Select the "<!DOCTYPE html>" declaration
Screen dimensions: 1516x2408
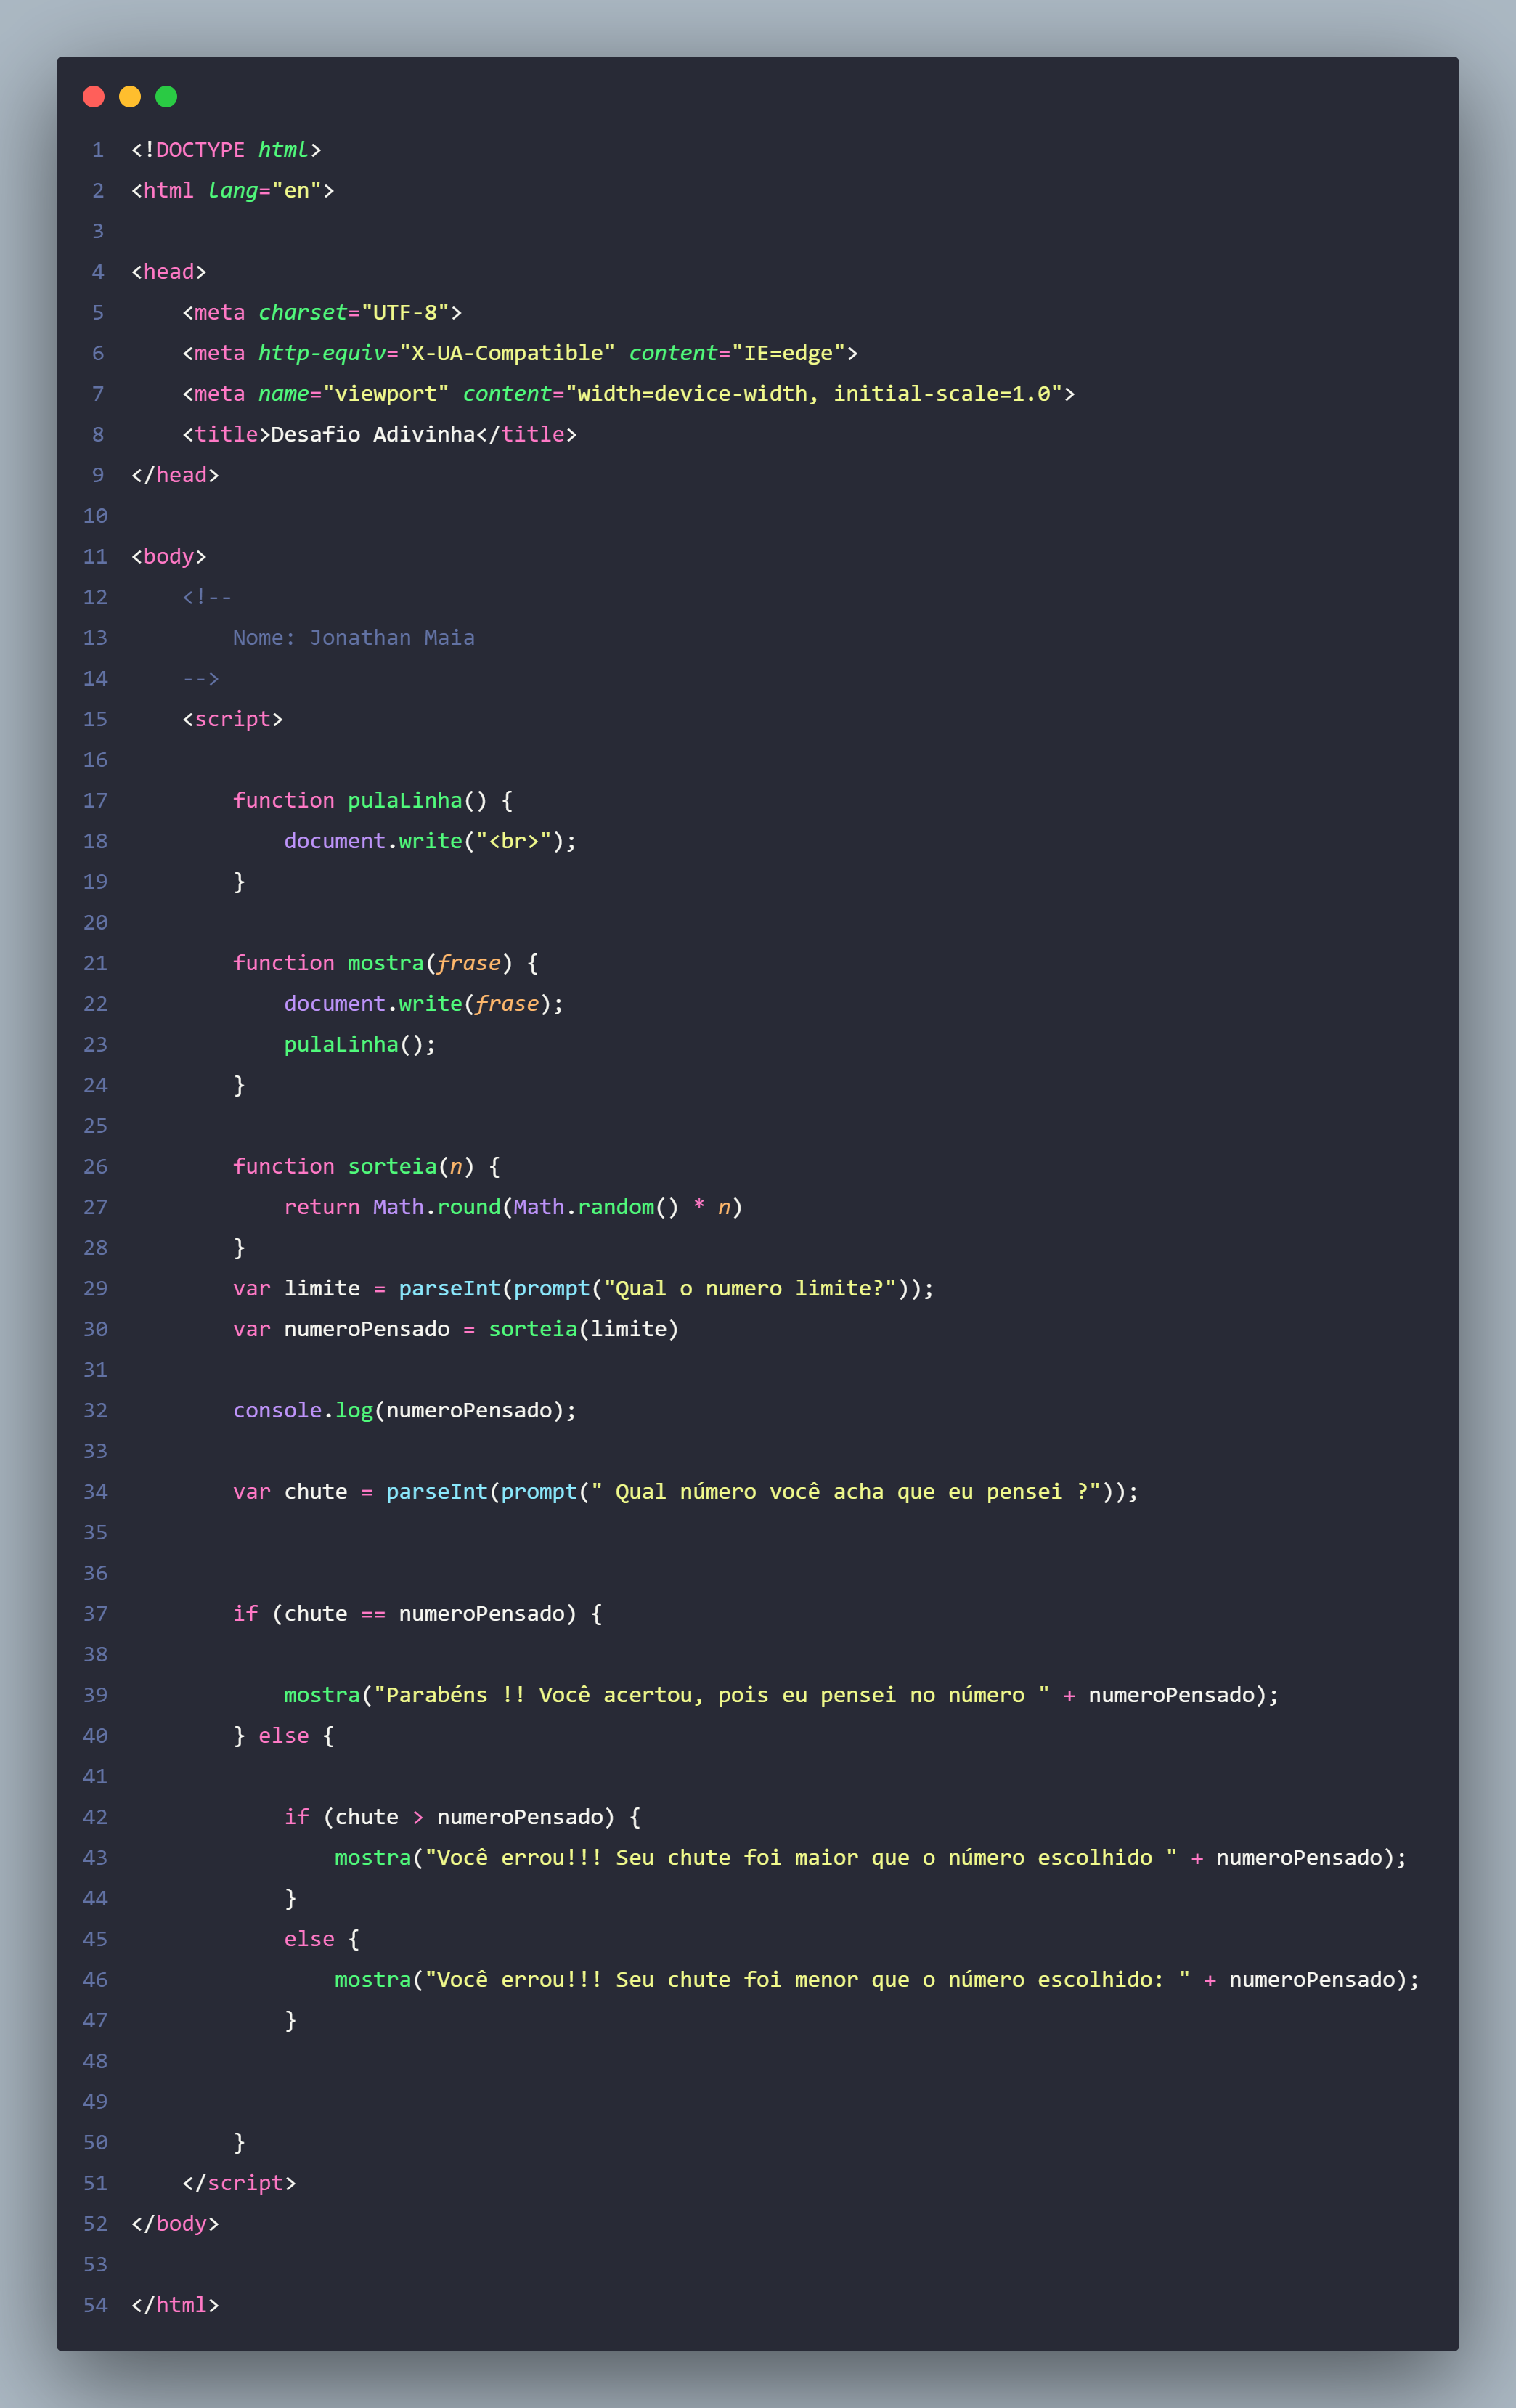click(x=226, y=150)
